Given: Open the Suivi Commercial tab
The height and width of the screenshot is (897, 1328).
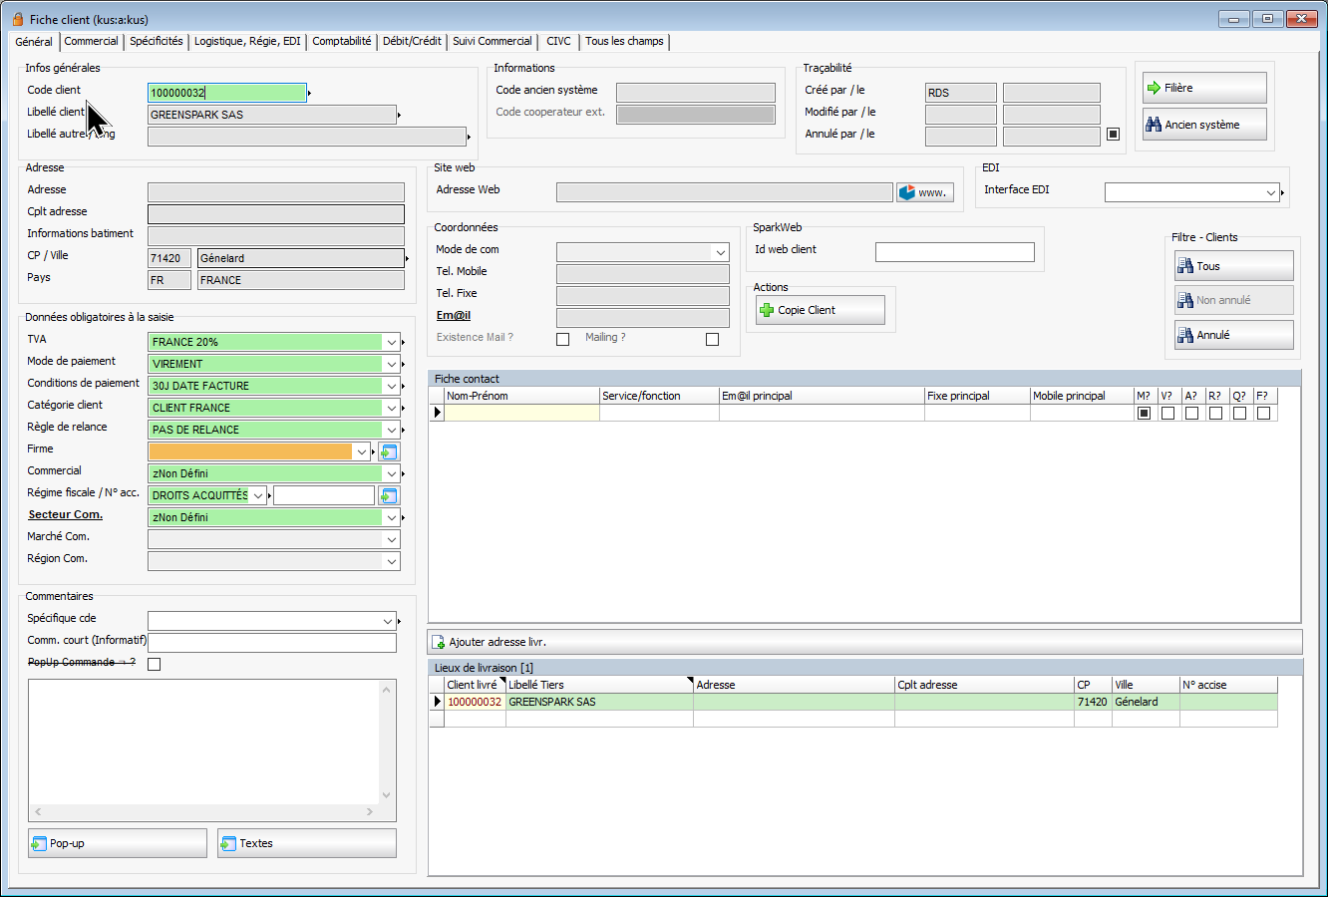Looking at the screenshot, I should [x=492, y=41].
